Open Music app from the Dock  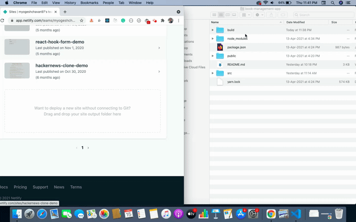pyautogui.click(x=166, y=213)
